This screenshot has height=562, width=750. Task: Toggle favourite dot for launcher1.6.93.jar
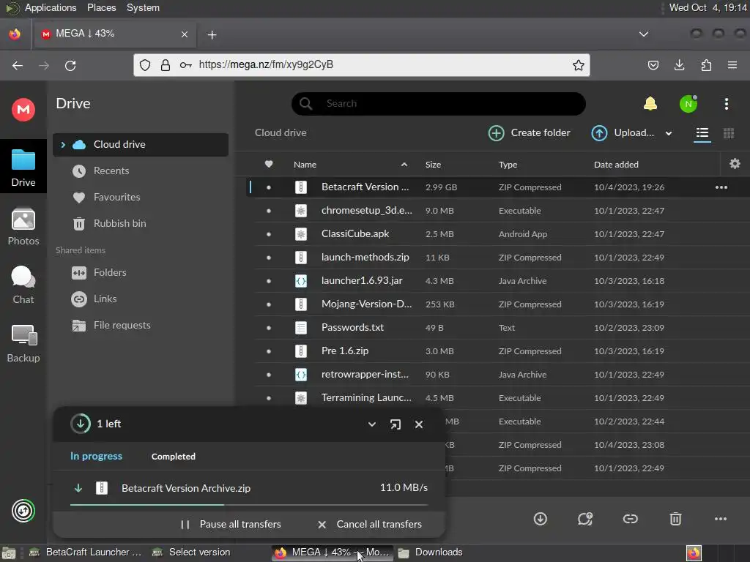pos(268,281)
